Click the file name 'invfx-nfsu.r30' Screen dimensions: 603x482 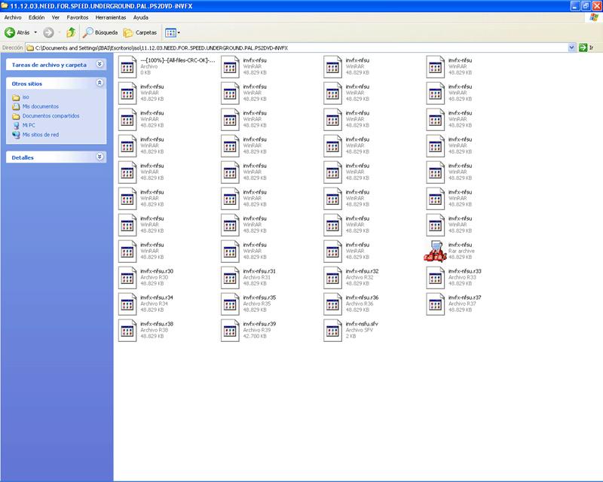pyautogui.click(x=157, y=271)
